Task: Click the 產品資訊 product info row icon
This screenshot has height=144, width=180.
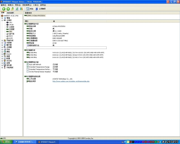Action: pyautogui.click(x=28, y=81)
